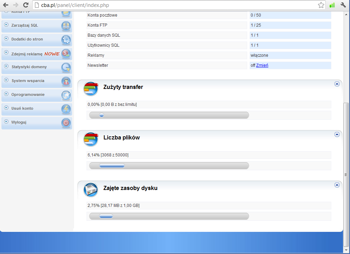Open Oprogramowanie menu item
350x254 pixels.
pos(37,95)
